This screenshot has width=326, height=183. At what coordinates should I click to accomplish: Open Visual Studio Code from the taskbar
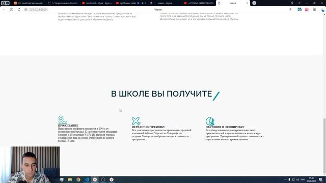(87, 179)
